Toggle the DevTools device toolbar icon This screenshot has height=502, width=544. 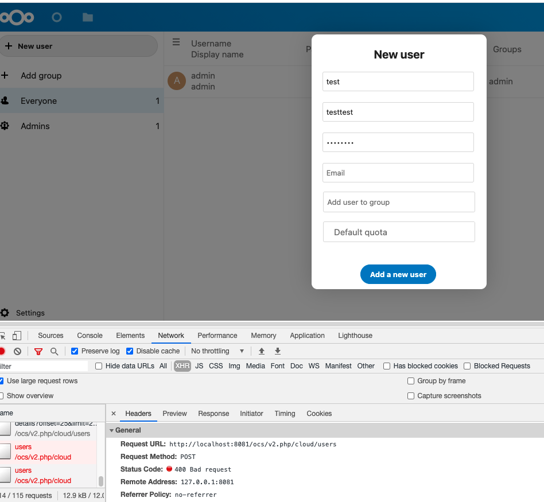[x=17, y=336]
